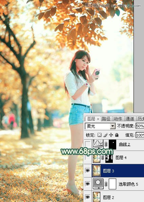This screenshot has width=144, height=202.
Task: Click the 填充 100% input field
Action: click(x=140, y=135)
